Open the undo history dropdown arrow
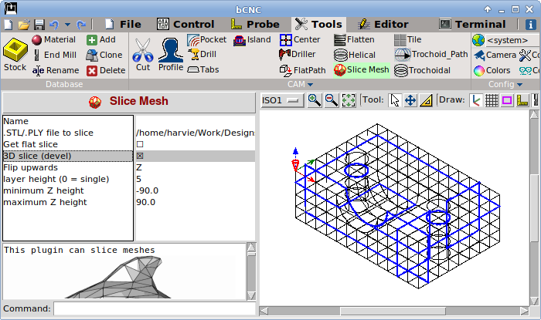The image size is (541, 320). 68,25
